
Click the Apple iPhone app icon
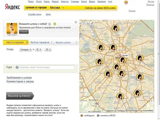(50, 24)
